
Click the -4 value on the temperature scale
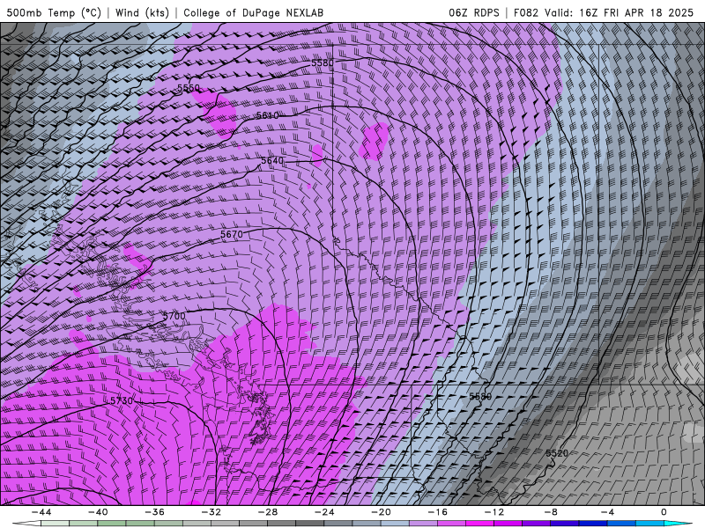607,512
